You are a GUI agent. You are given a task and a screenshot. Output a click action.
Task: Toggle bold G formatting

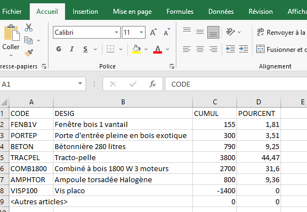click(58, 49)
